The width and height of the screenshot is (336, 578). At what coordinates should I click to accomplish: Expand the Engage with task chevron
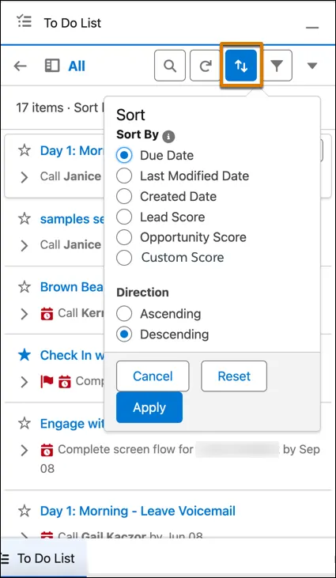pos(25,450)
